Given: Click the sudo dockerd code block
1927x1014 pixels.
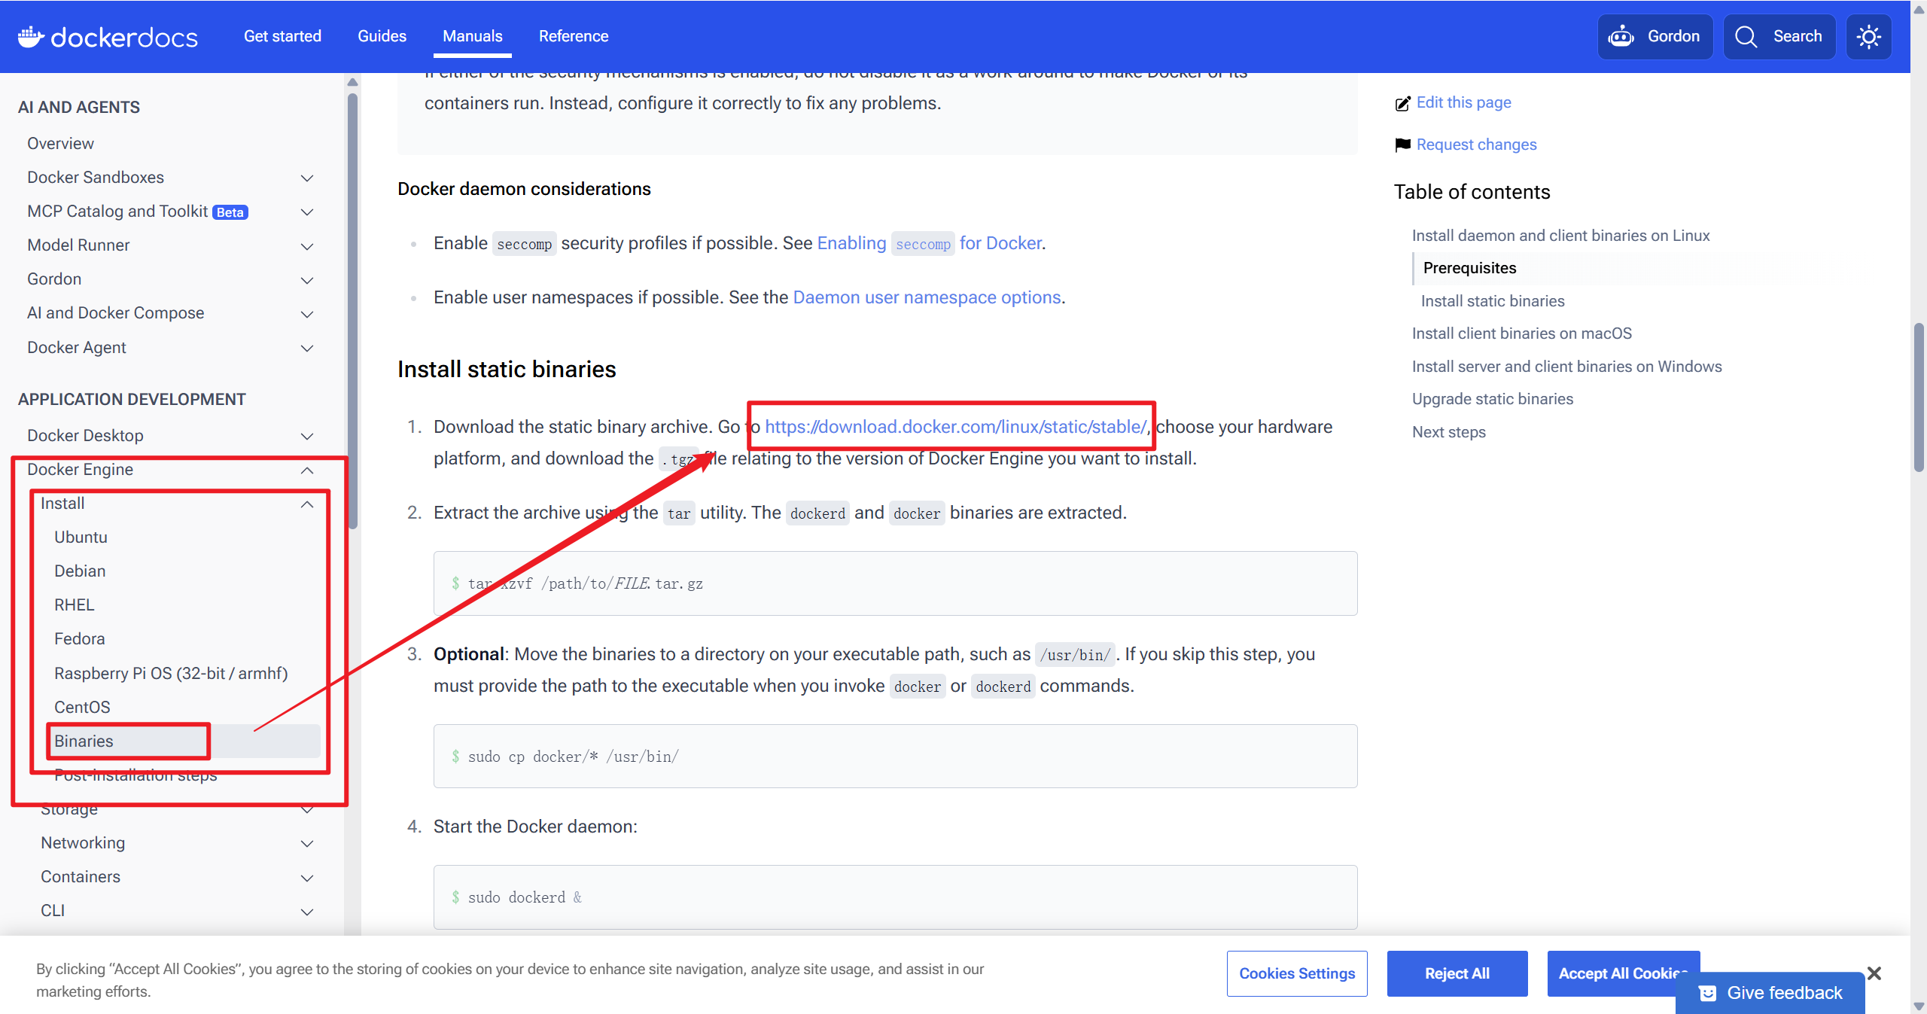Looking at the screenshot, I should tap(895, 897).
